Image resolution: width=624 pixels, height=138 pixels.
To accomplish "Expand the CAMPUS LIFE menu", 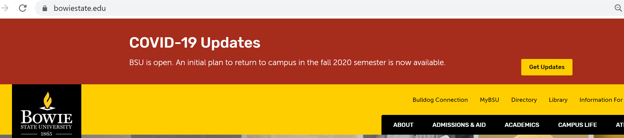I will [577, 125].
